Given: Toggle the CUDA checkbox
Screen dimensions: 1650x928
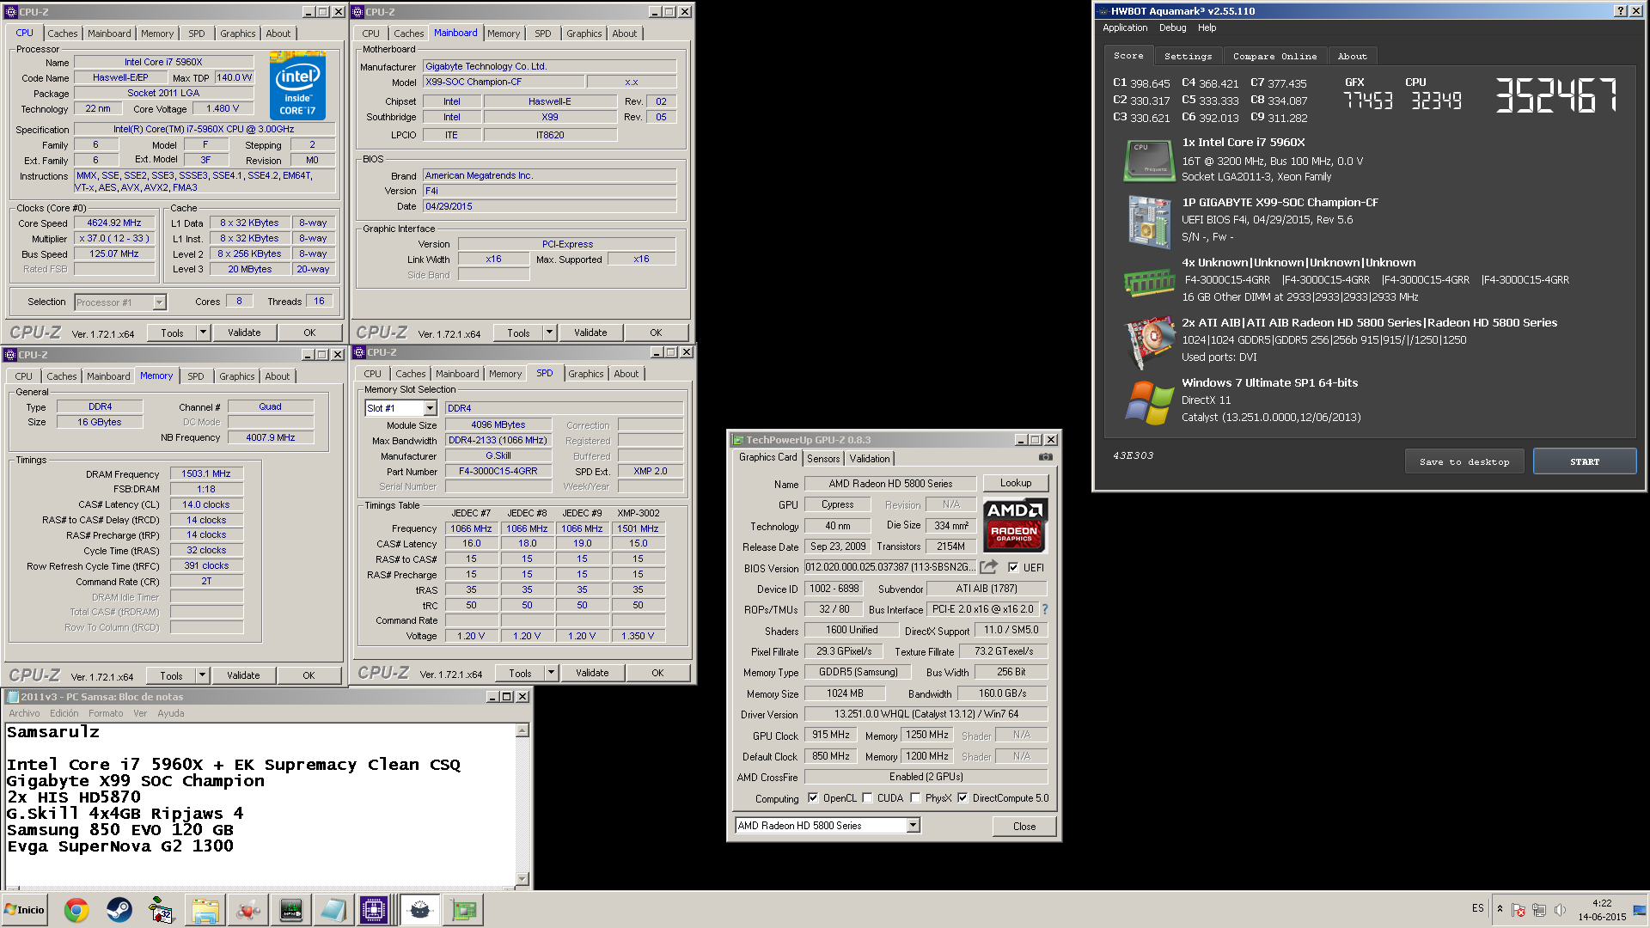Looking at the screenshot, I should 867,798.
